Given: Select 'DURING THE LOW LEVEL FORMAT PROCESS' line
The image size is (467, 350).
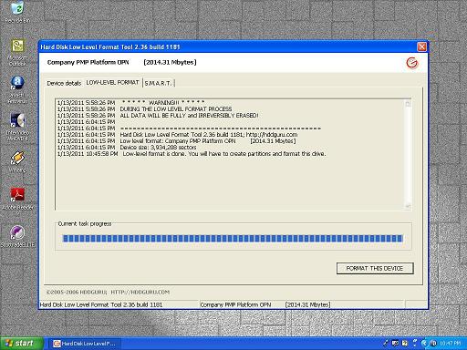Looking at the screenshot, I should [x=144, y=109].
